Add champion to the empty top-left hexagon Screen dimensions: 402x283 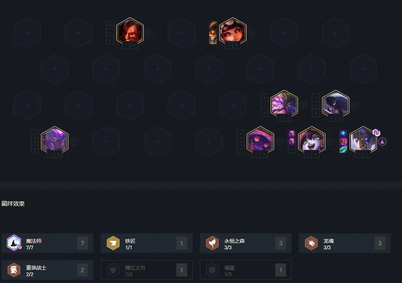pyautogui.click(x=27, y=33)
